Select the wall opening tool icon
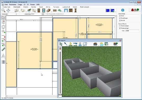142x100 pixels. [34, 11]
